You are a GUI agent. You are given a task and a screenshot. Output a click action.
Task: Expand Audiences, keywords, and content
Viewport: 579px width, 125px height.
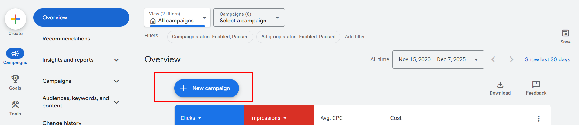tap(116, 102)
